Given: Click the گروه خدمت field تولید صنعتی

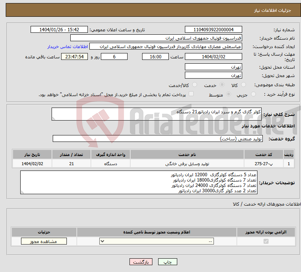Looking at the screenshot, I should [x=158, y=138].
